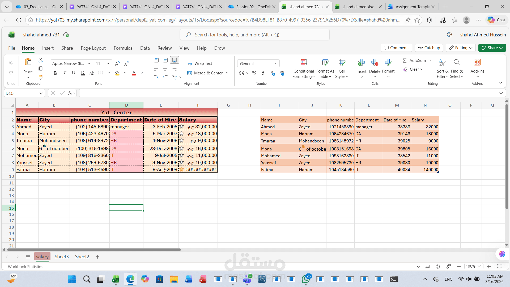Image resolution: width=510 pixels, height=287 pixels.
Task: Open the Sheet2 worksheet tab
Action: [82, 257]
